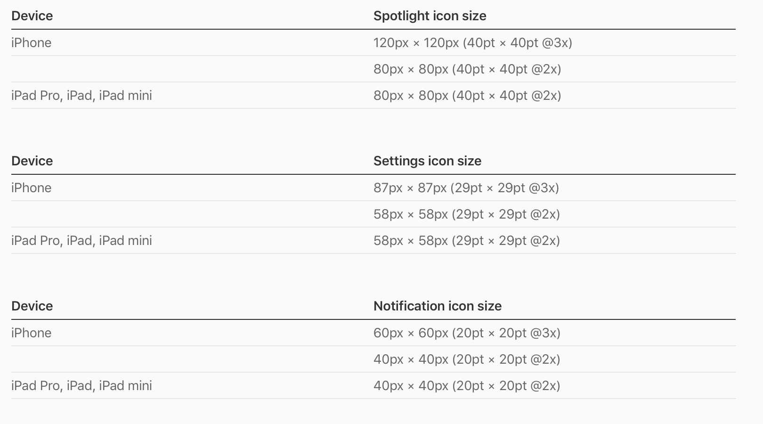Click iPad Pro row in Spotlight table
Screen dimensions: 763x424
[x=81, y=96]
